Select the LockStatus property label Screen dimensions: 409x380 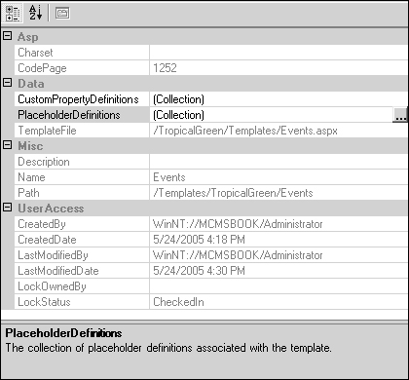[x=44, y=302]
